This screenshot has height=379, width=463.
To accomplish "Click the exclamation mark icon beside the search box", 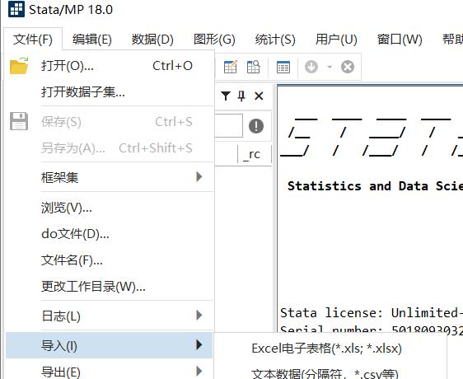I will tap(256, 126).
